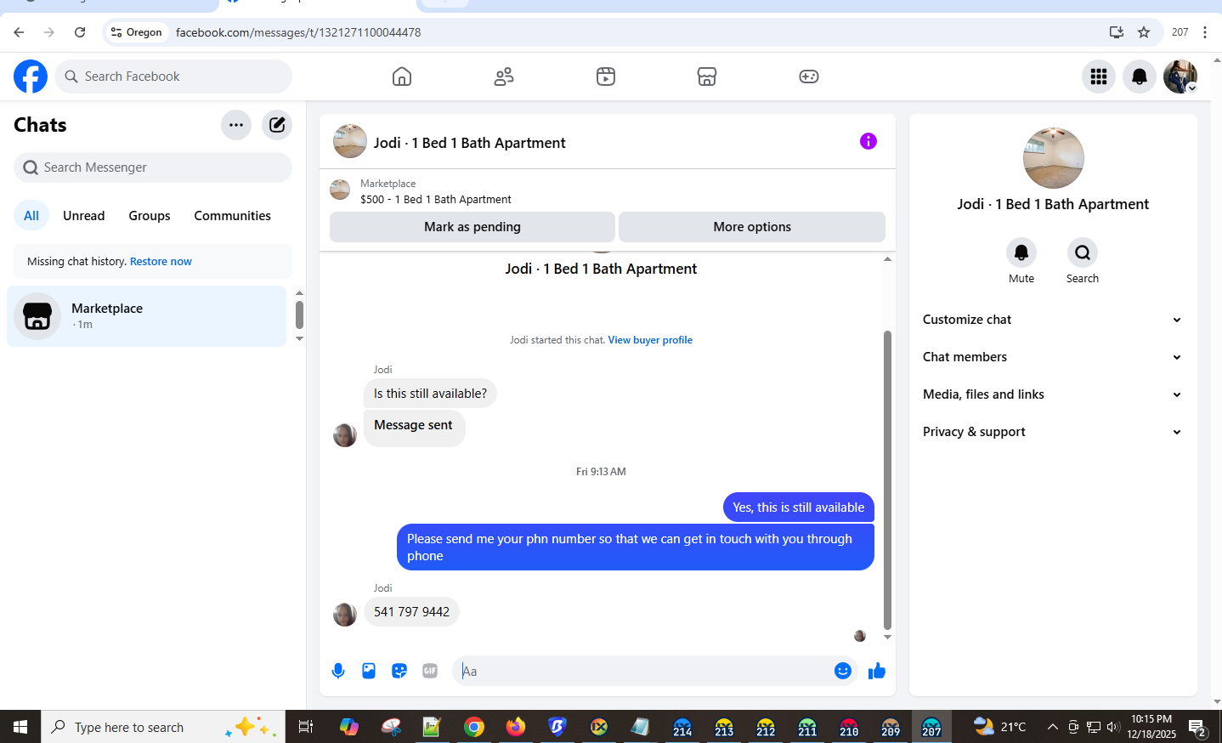The height and width of the screenshot is (743, 1222).
Task: Click the conversation scrollbar down arrow
Action: click(x=887, y=637)
